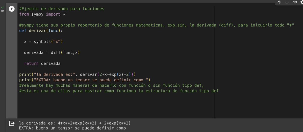The width and height of the screenshot is (303, 132).
Task: Place cursor on 'from sympy import *' line
Action: pos(42,14)
